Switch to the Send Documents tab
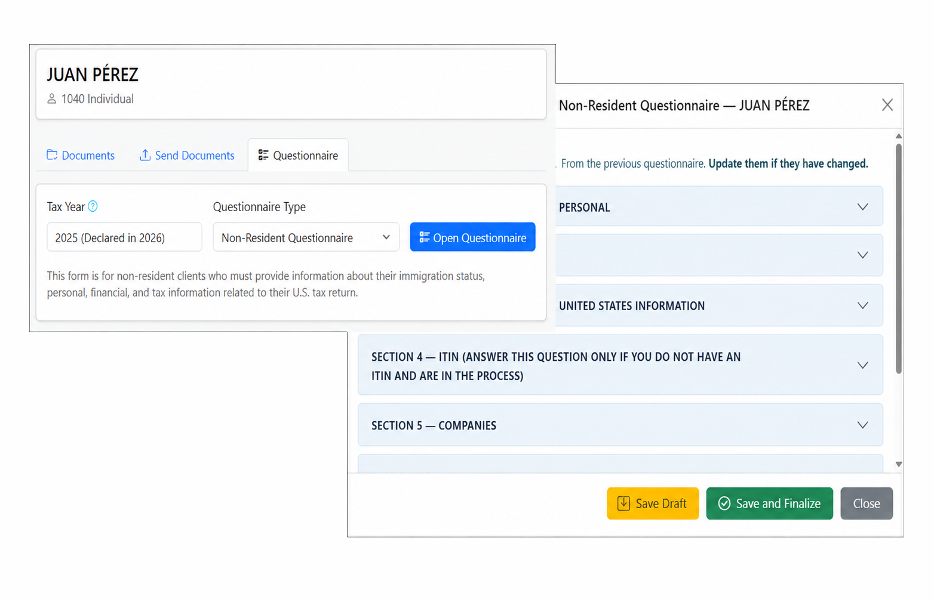 point(187,156)
